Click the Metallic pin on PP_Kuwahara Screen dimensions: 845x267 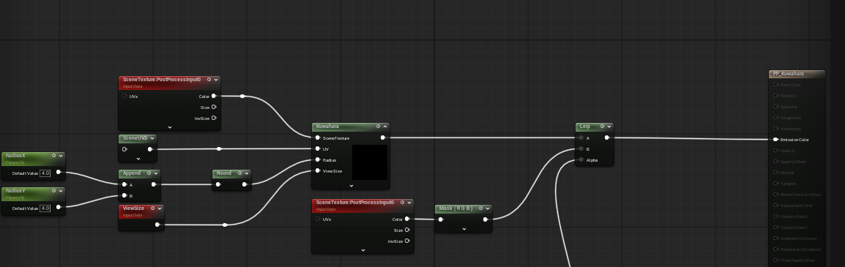775,96
